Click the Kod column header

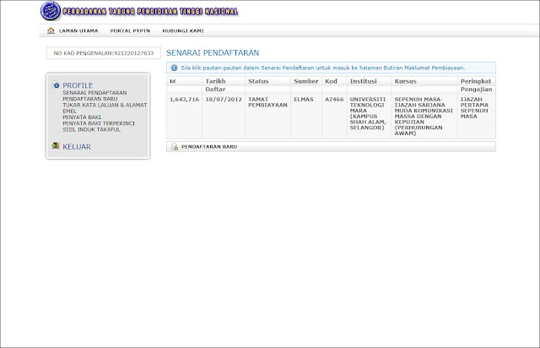click(x=331, y=81)
